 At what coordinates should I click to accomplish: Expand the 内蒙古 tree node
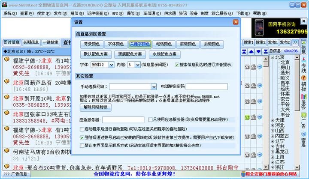point(273,136)
